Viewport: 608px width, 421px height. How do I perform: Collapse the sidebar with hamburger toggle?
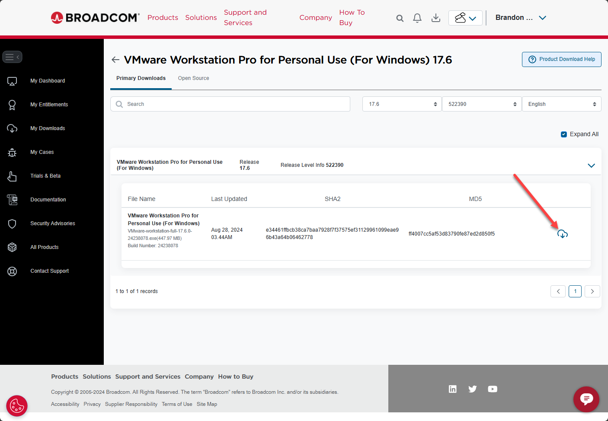[x=12, y=57]
